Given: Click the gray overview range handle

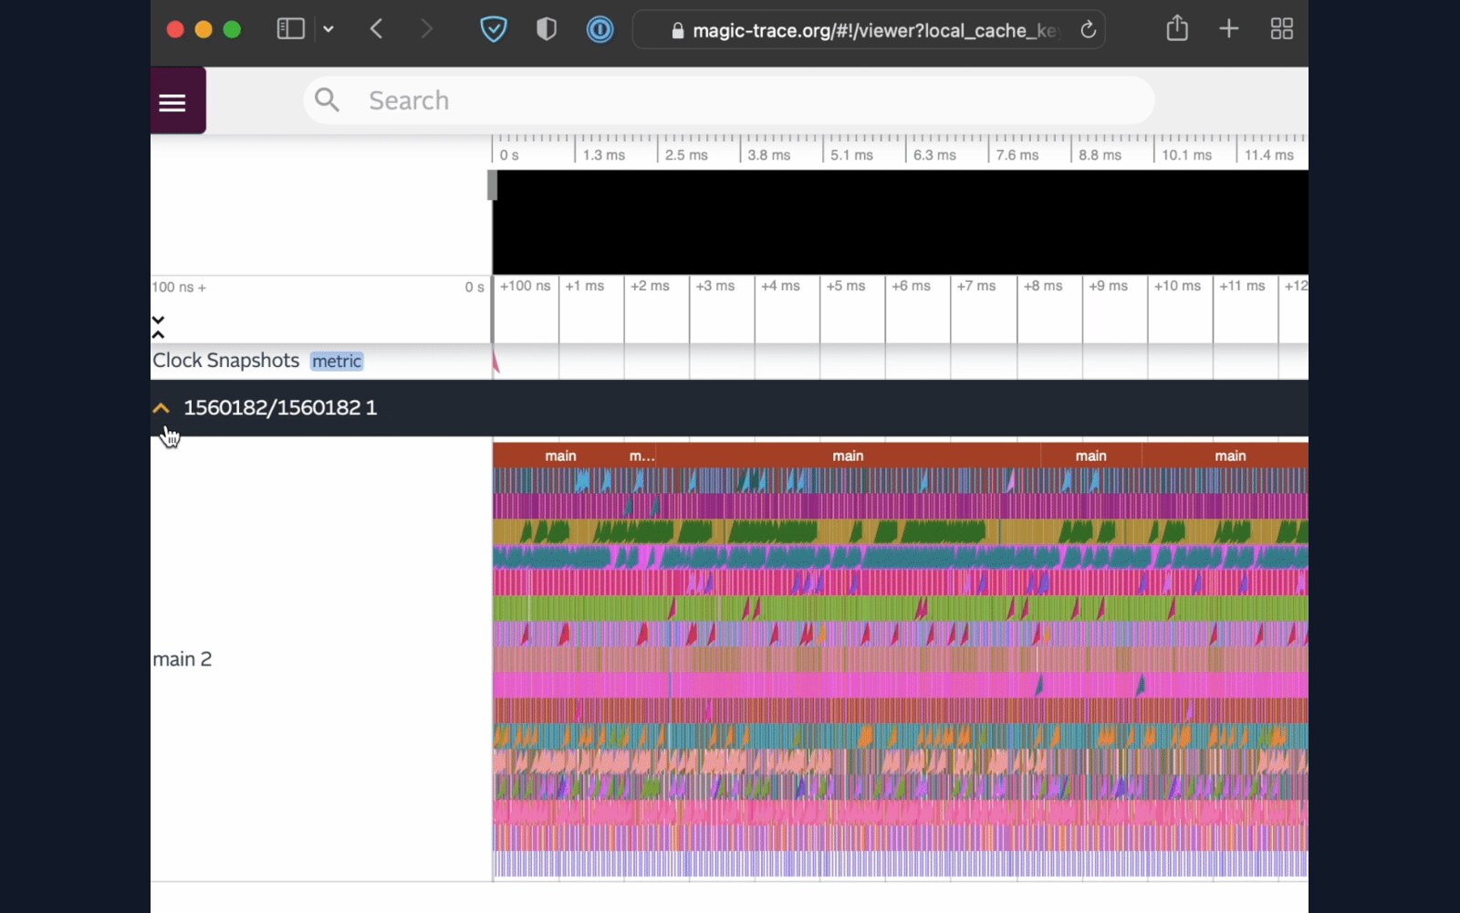Looking at the screenshot, I should 493,185.
